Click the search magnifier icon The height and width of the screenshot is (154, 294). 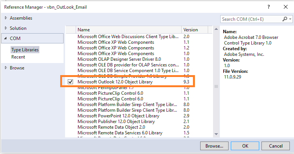coord(285,19)
